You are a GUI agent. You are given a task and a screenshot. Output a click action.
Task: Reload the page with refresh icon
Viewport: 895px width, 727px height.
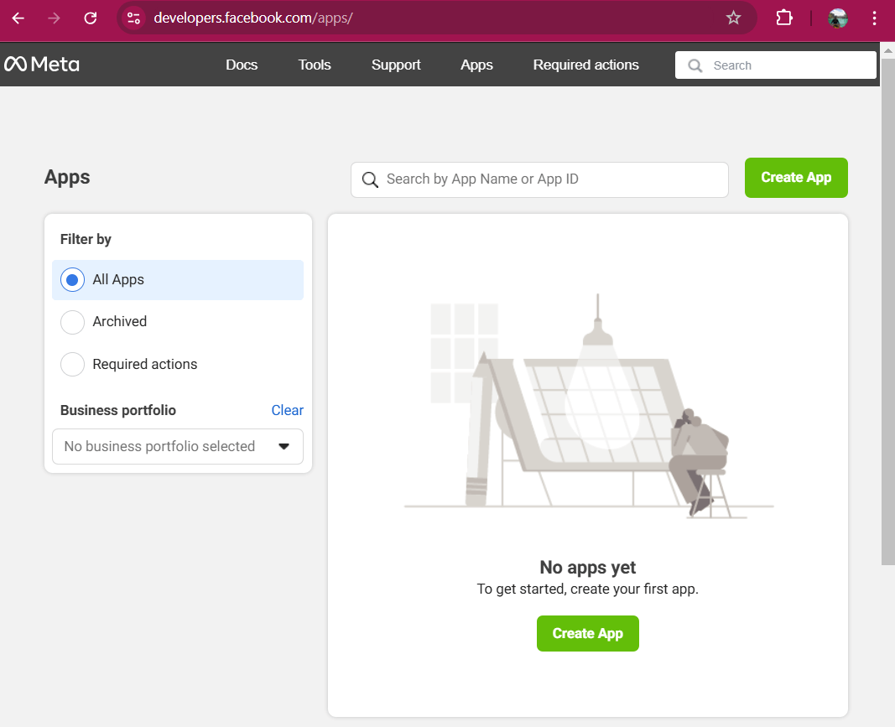[x=91, y=18]
